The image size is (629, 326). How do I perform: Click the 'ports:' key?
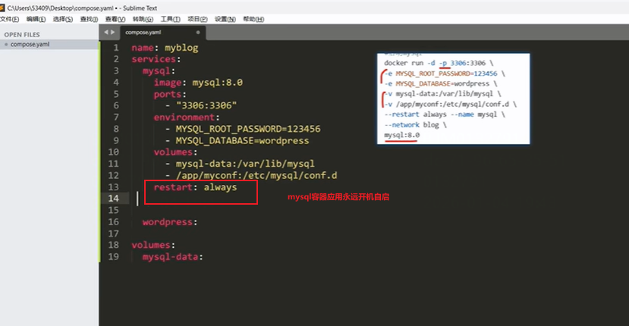pos(170,94)
